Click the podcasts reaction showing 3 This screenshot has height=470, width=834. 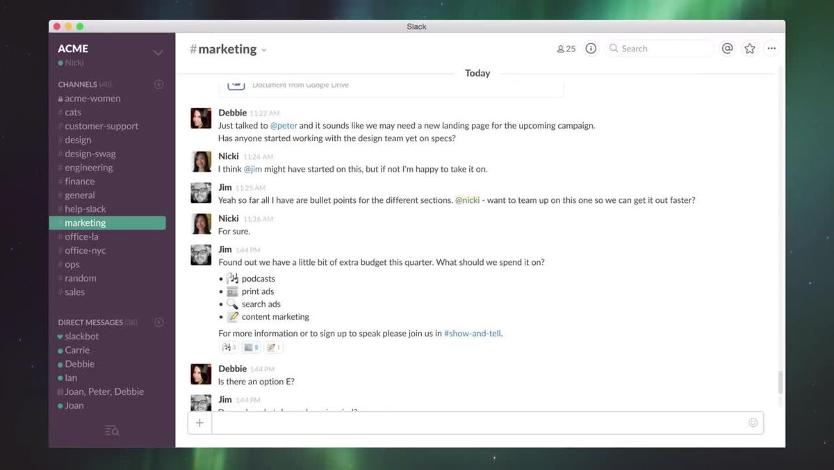point(229,347)
